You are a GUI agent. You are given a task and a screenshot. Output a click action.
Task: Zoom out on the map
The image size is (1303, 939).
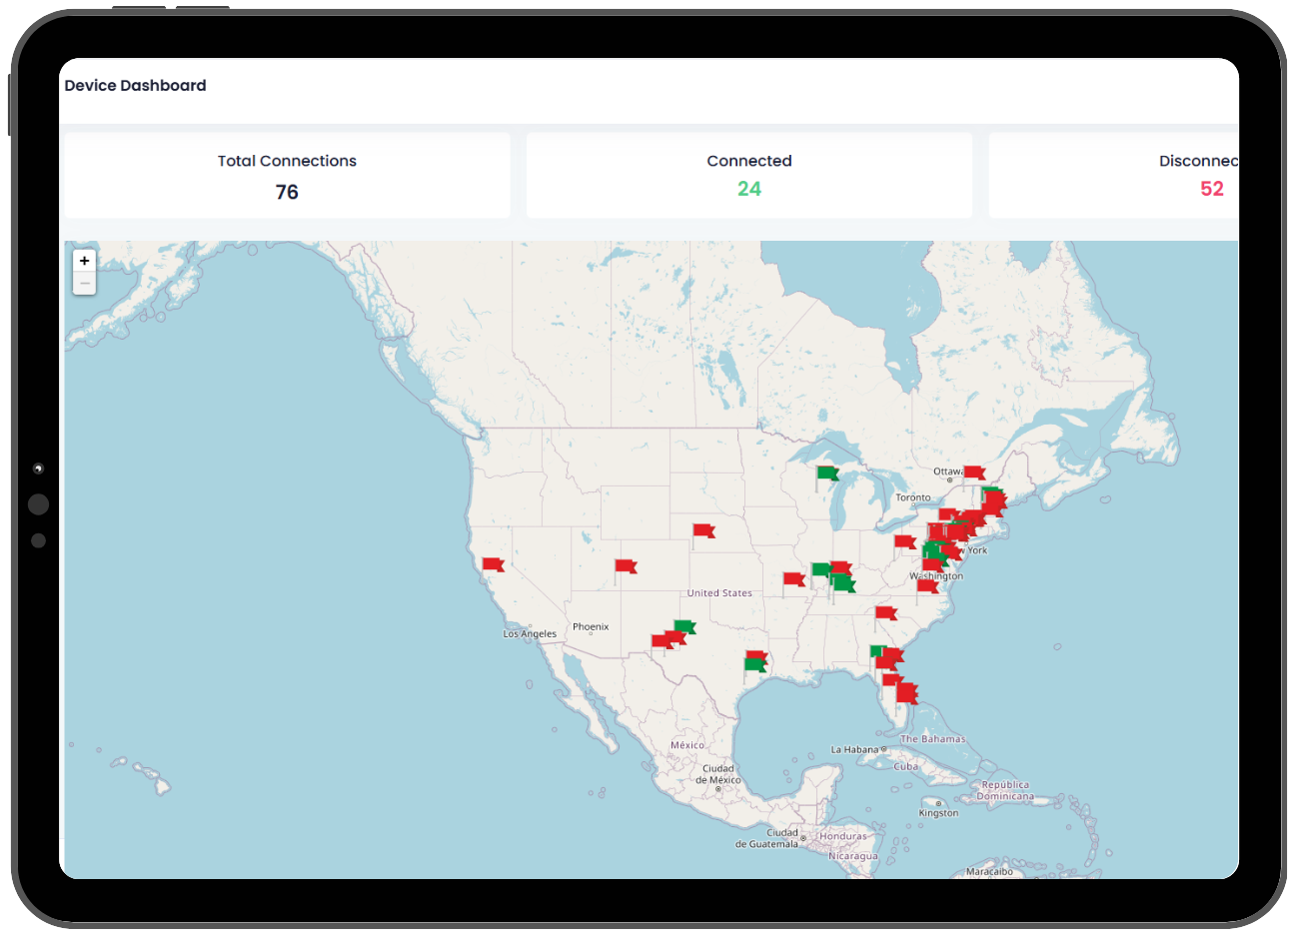pyautogui.click(x=85, y=284)
